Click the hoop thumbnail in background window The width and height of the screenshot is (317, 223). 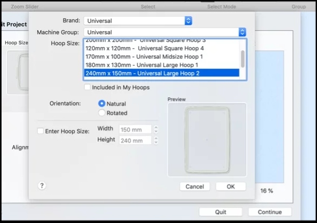click(18, 72)
